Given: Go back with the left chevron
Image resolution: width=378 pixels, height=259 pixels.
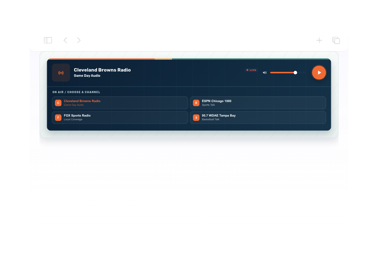Looking at the screenshot, I should (x=65, y=40).
